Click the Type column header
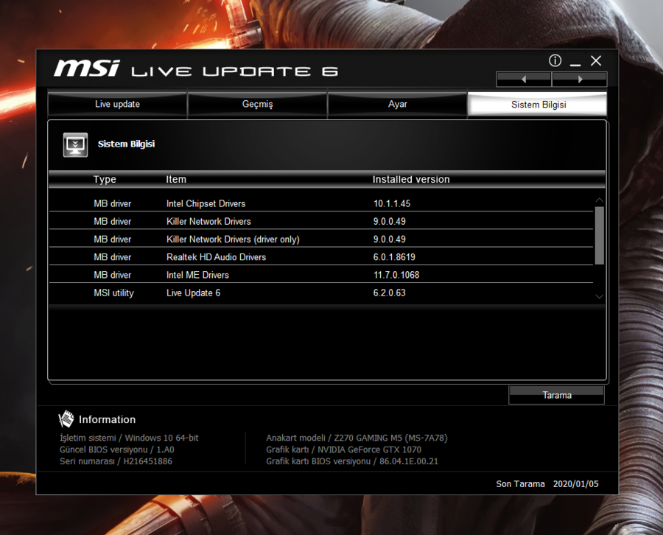 point(105,179)
